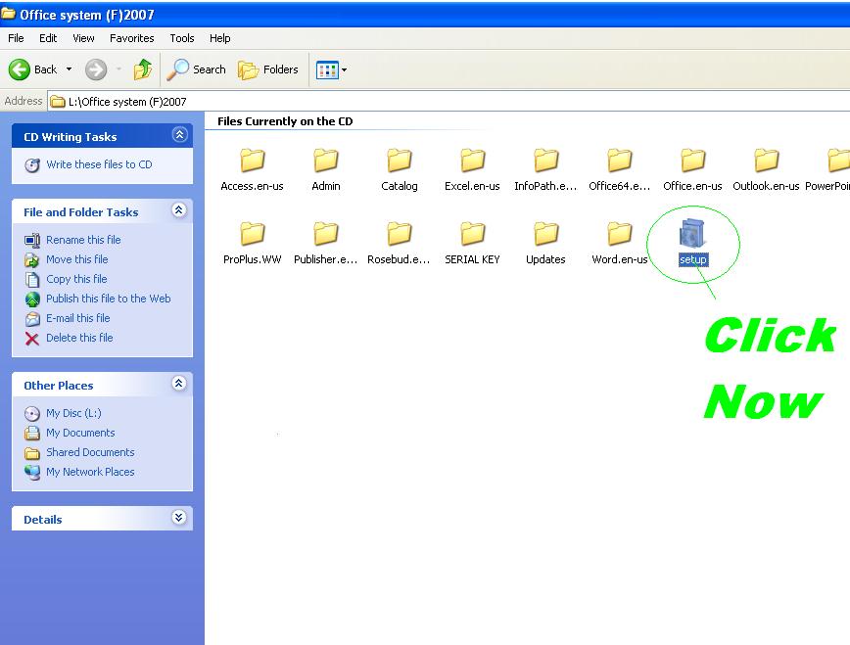This screenshot has width=850, height=645.
Task: Open the Catalog folder
Action: click(399, 161)
